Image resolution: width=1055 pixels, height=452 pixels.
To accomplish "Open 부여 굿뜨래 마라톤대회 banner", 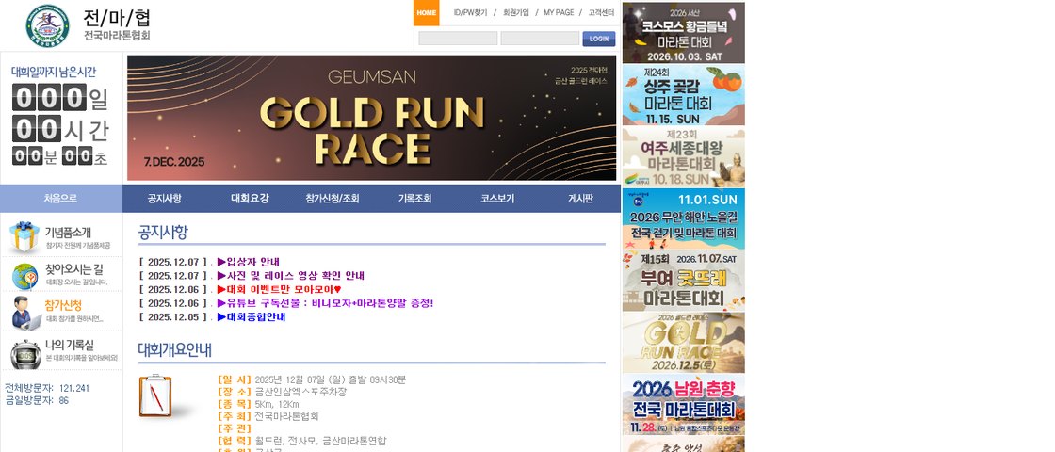I will pos(683,281).
